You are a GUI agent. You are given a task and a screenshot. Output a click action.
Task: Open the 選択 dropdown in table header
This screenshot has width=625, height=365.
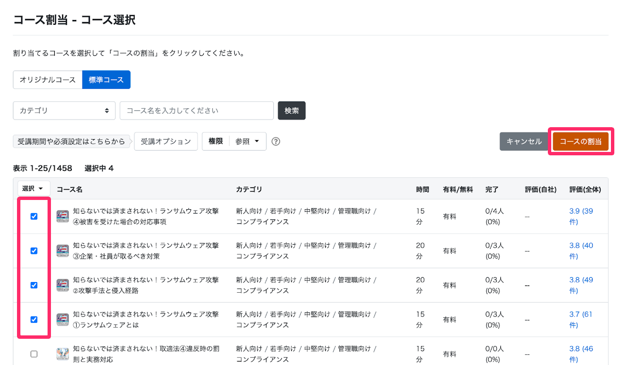click(33, 188)
